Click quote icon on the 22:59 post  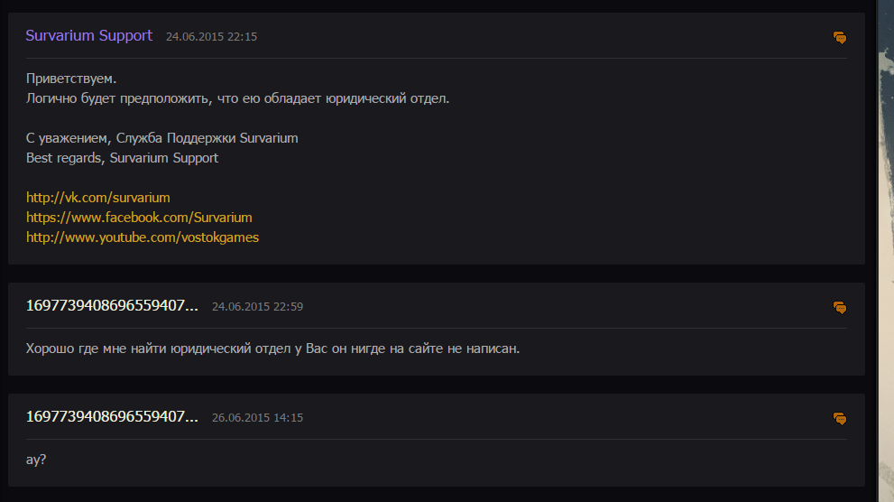[839, 308]
